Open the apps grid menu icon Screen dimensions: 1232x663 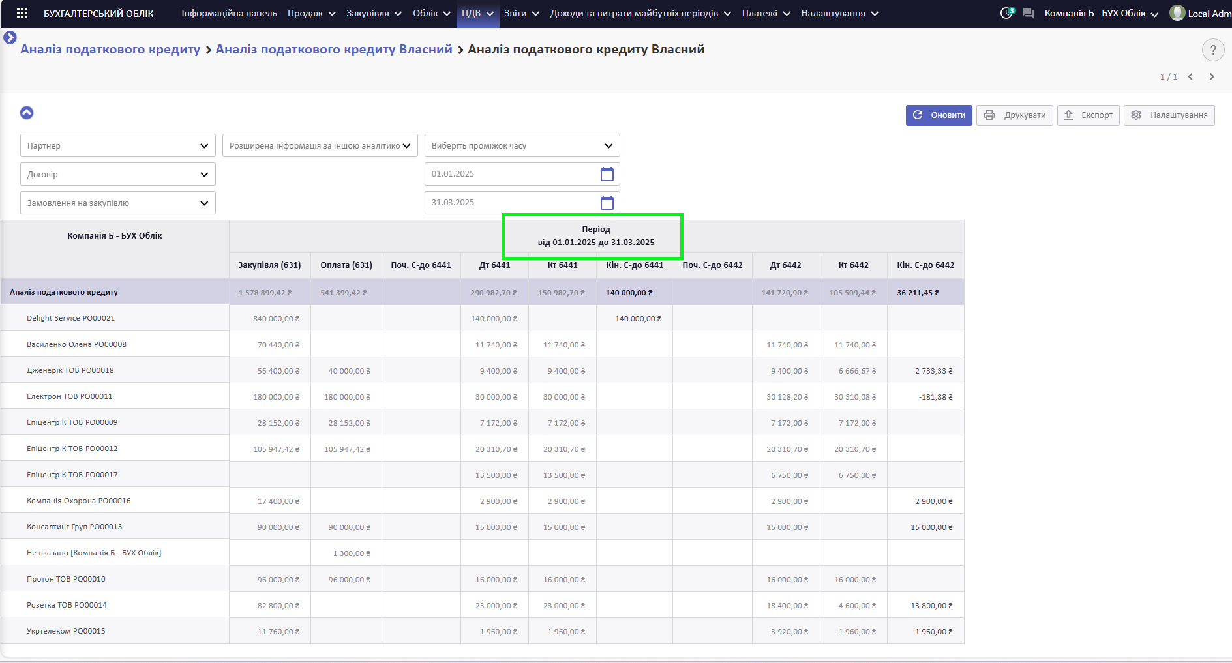pyautogui.click(x=22, y=13)
